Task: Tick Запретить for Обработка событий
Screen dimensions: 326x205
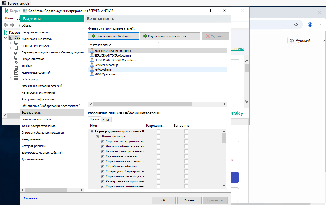Action: (186, 166)
